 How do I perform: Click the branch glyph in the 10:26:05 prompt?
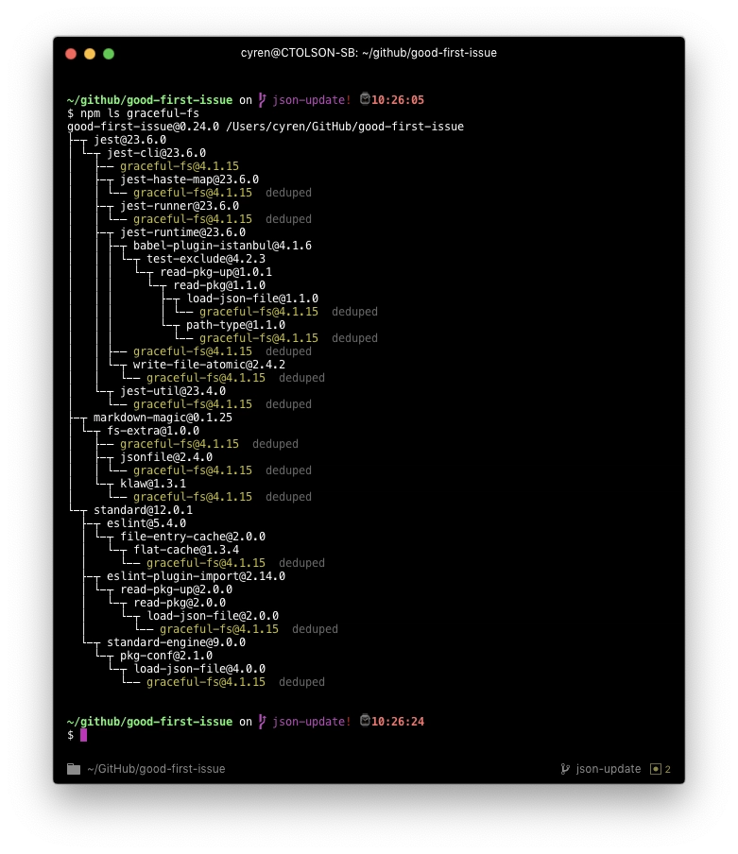pyautogui.click(x=262, y=100)
